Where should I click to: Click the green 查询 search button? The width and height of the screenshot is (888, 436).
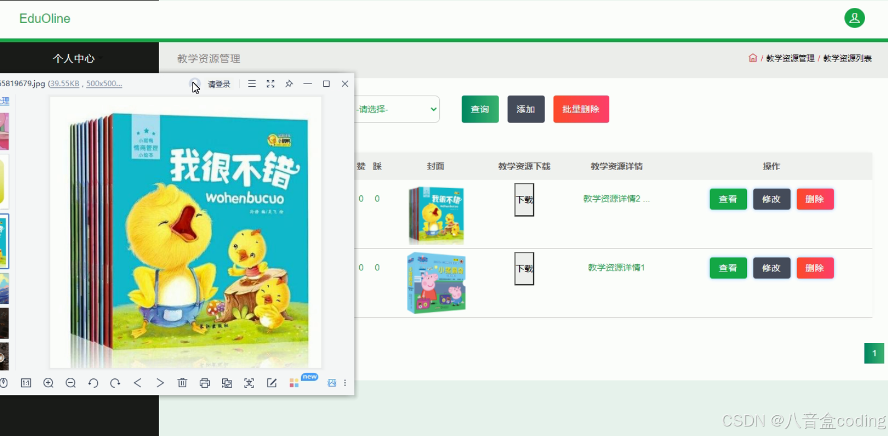click(x=480, y=109)
